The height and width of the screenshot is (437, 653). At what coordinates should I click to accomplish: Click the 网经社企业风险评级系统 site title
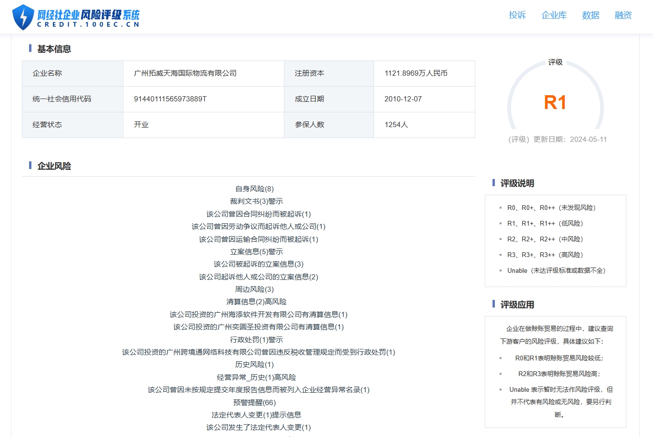89,14
